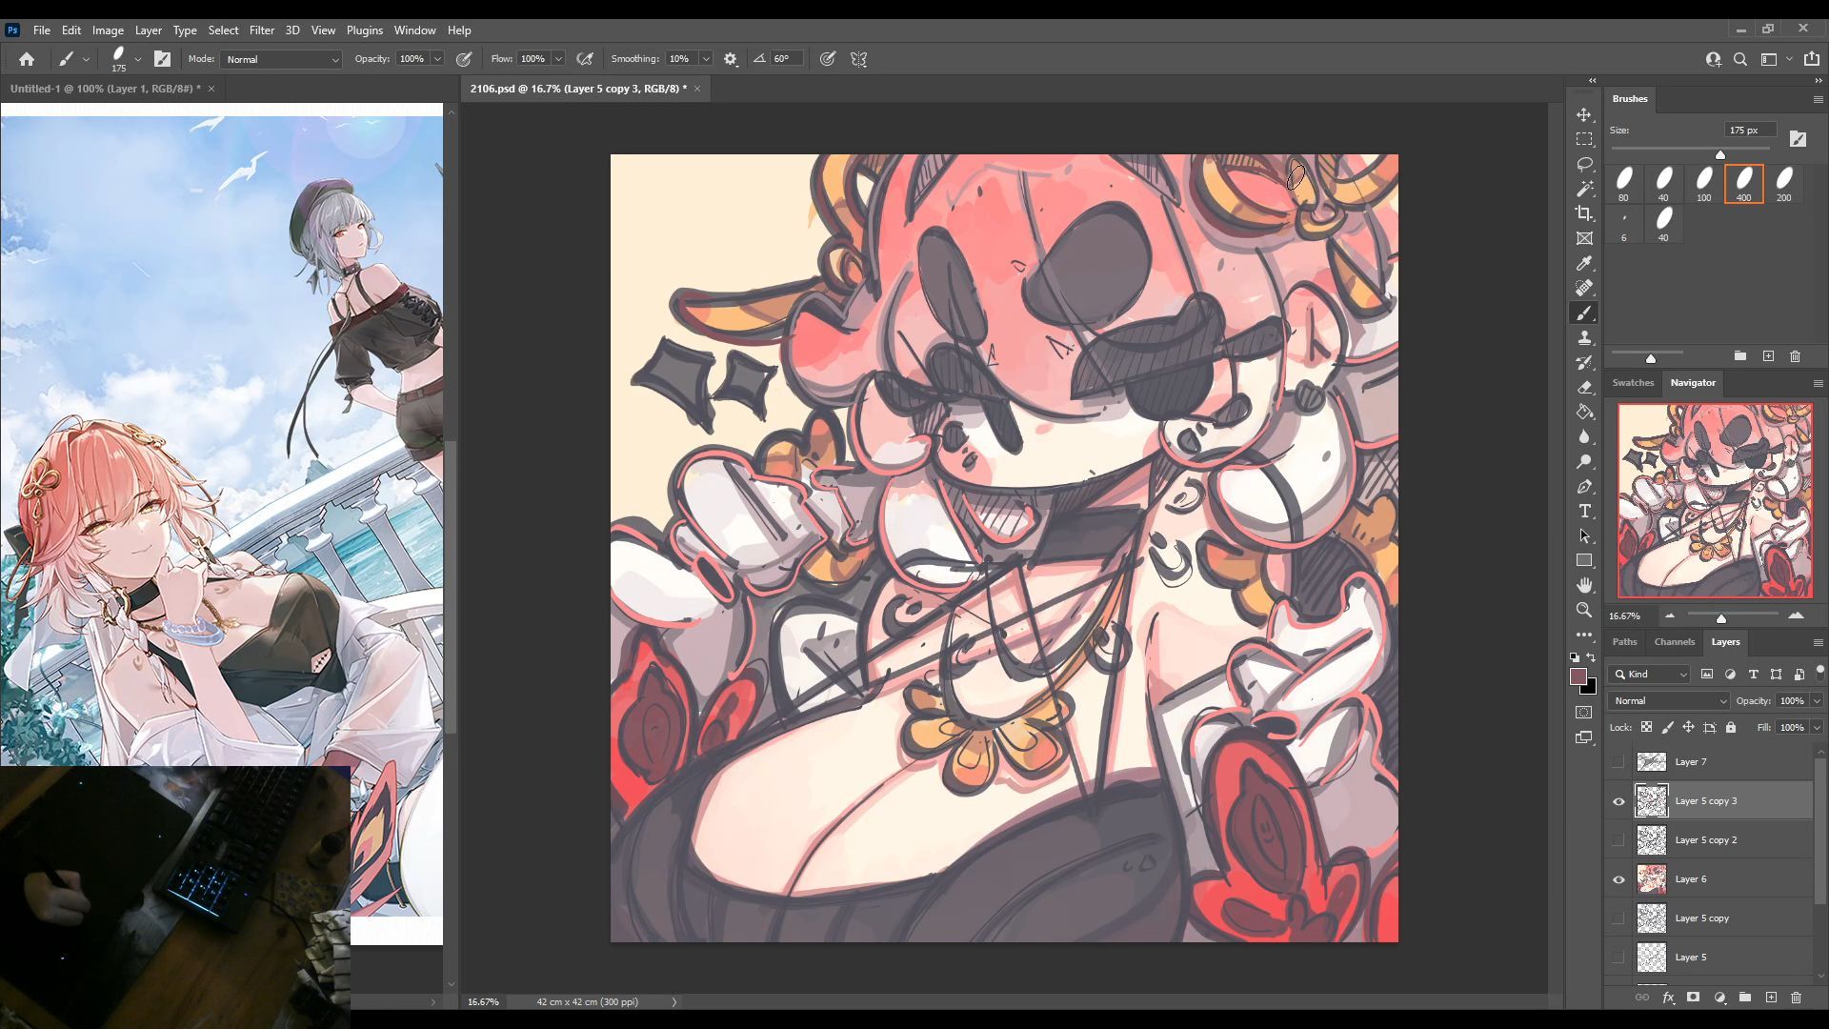1829x1029 pixels.
Task: Open the layer Kind filter dropdown
Action: [x=1650, y=675]
